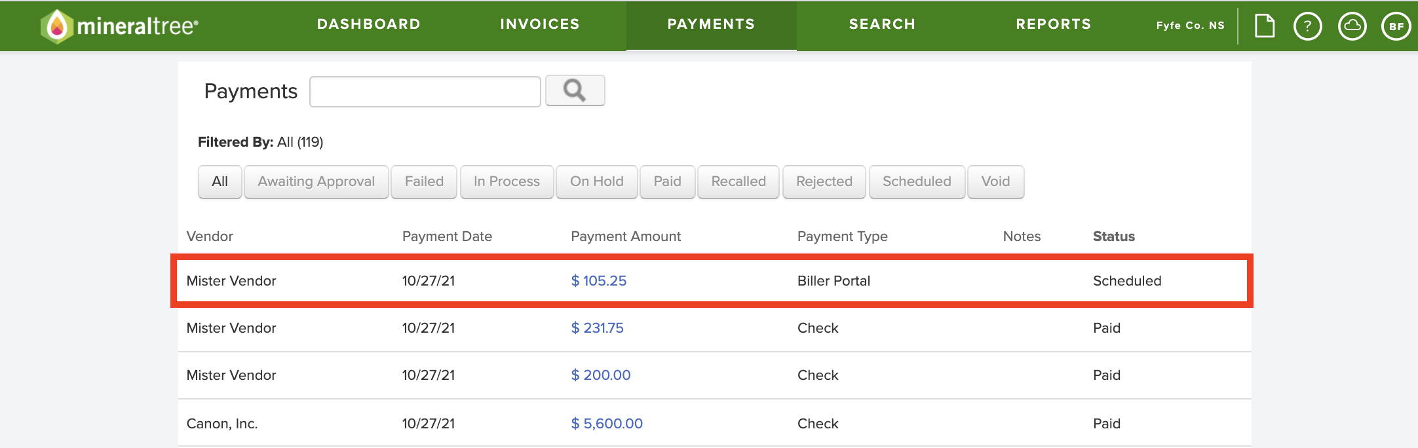Filter by Recalled payments
1418x448 pixels.
pyautogui.click(x=738, y=181)
